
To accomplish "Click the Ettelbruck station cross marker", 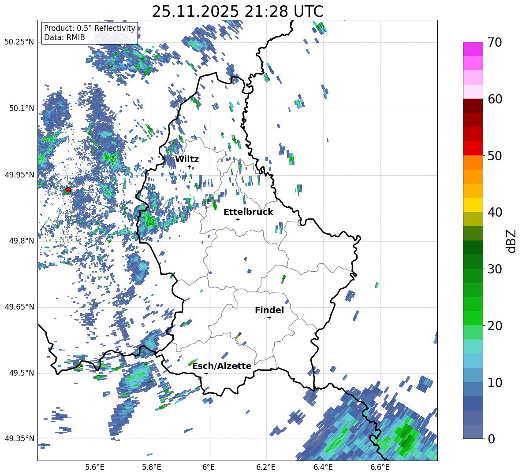I will tap(238, 219).
